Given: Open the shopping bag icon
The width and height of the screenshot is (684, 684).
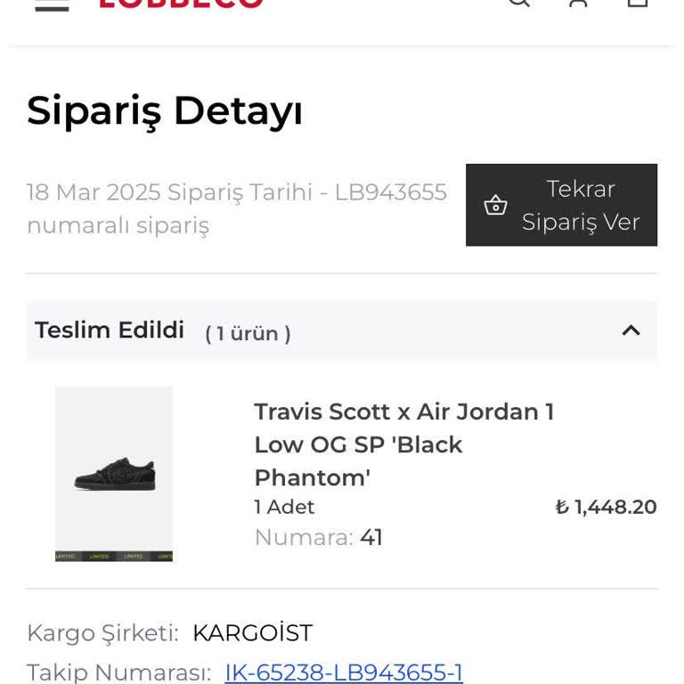Looking at the screenshot, I should pyautogui.click(x=638, y=3).
